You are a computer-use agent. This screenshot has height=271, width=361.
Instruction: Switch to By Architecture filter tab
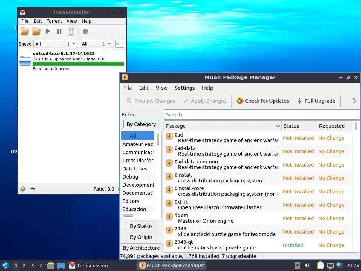141,248
